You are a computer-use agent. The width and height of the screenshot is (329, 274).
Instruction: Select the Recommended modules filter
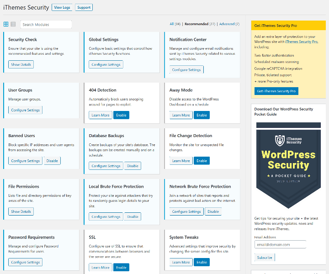click(x=200, y=24)
